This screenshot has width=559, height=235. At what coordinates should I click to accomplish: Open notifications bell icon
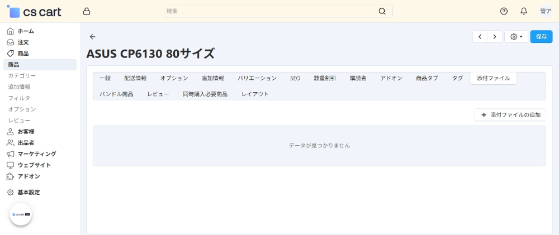pyautogui.click(x=524, y=11)
